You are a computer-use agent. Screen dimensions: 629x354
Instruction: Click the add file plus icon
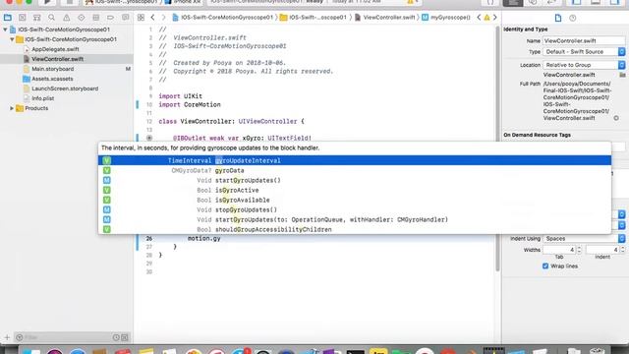pyautogui.click(x=7, y=337)
